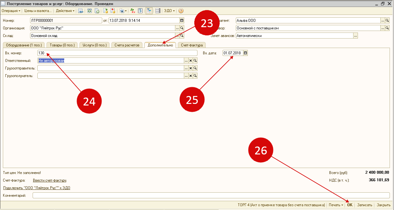This screenshot has height=210, width=394.
Task: Click the magnifier icon next to Организация
Action: click(182, 28)
